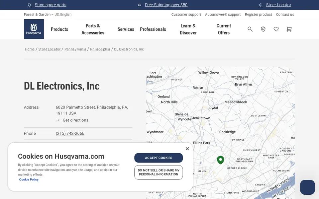Click phone number (215) 742-2666

(70, 133)
